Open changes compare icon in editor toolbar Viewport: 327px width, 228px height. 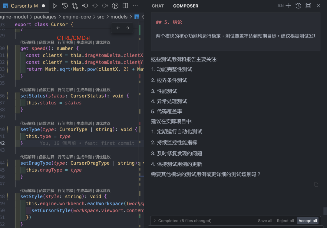pos(75,6)
